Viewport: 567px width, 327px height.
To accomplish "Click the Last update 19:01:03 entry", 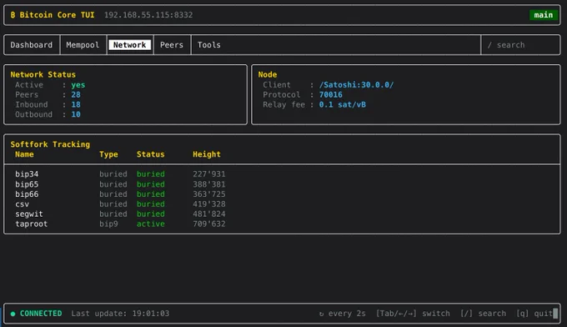I will point(120,314).
